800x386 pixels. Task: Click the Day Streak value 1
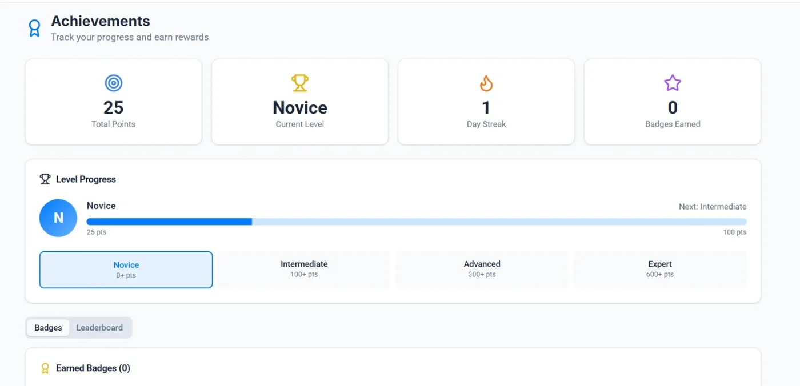pyautogui.click(x=486, y=107)
